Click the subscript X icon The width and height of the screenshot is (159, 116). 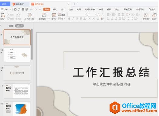(x=93, y=18)
